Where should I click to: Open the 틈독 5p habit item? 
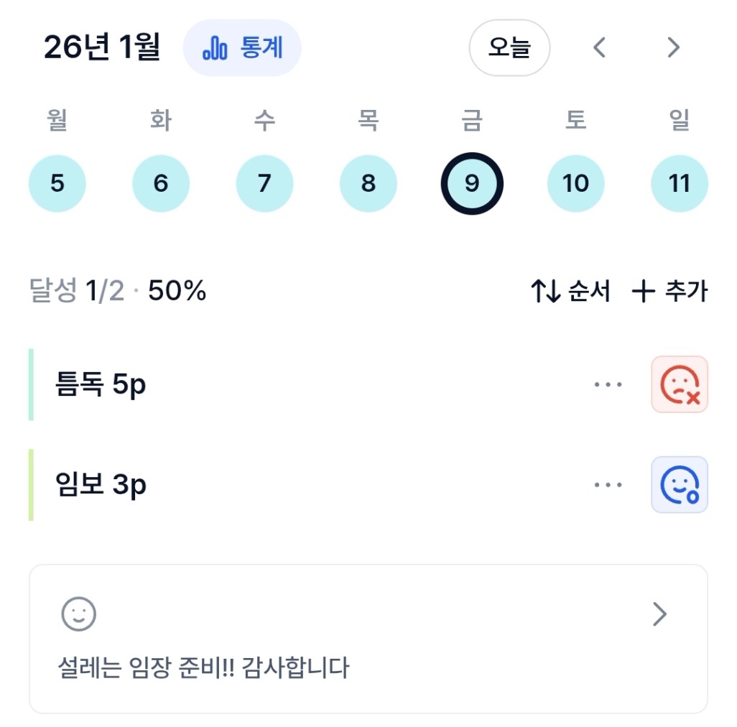point(101,385)
